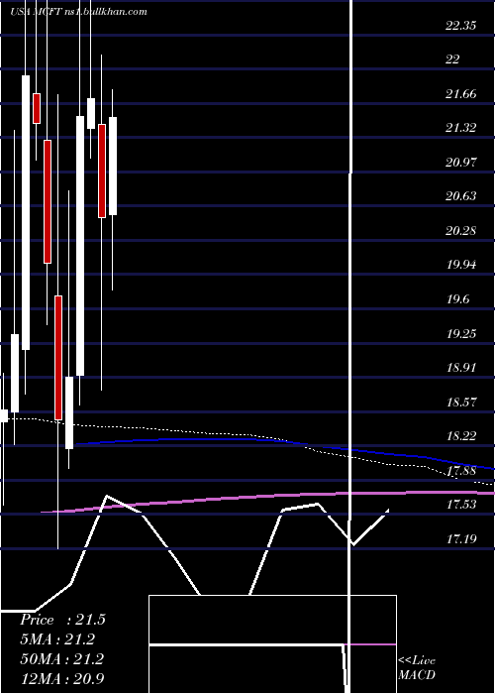Click the 12MA : 20.9 readout
The height and width of the screenshot is (694, 495).
click(x=62, y=678)
